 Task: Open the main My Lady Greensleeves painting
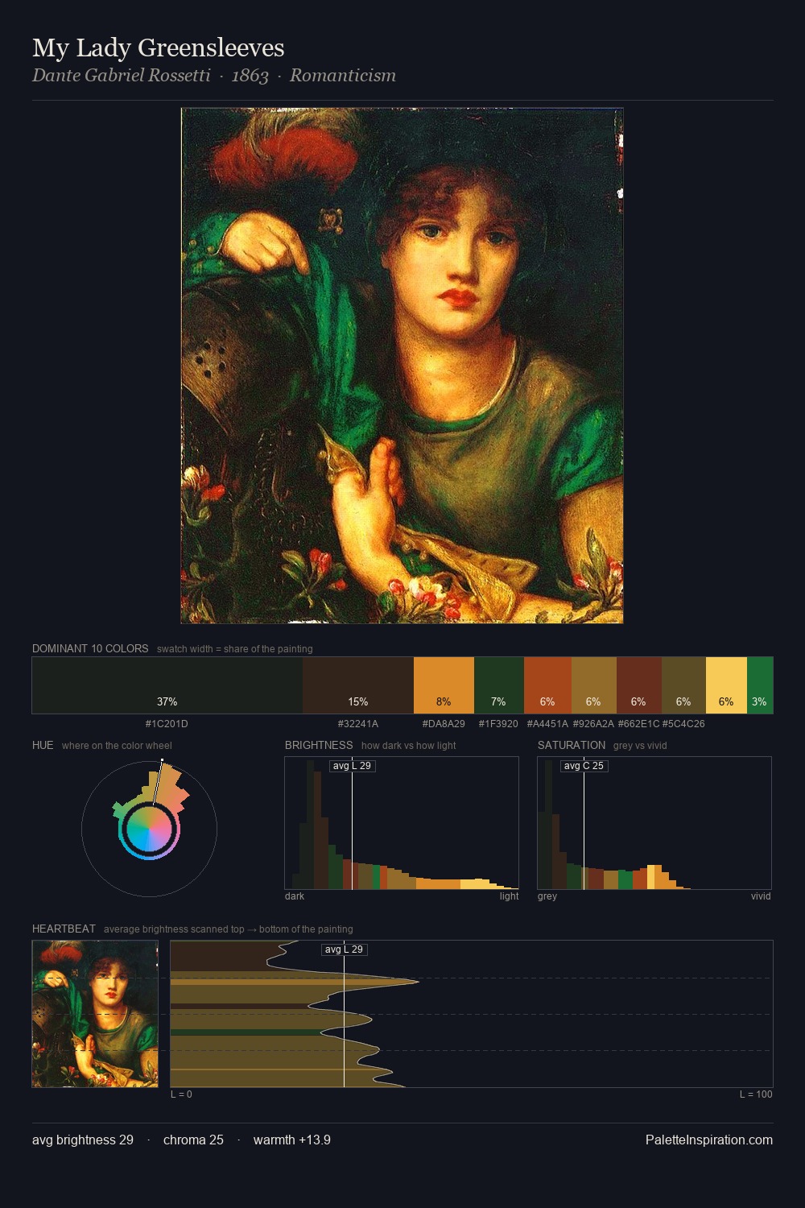(x=402, y=366)
